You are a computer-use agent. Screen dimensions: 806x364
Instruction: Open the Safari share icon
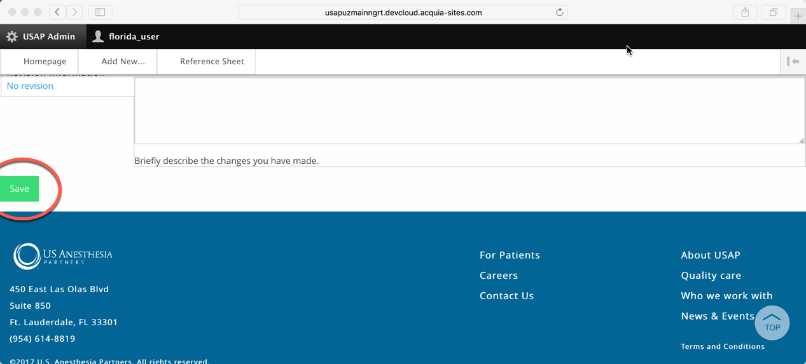745,12
